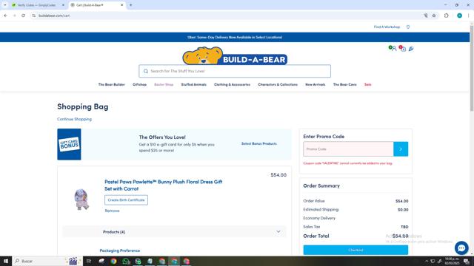Open the account profile icon in header
The height and width of the screenshot is (266, 474).
point(393,48)
